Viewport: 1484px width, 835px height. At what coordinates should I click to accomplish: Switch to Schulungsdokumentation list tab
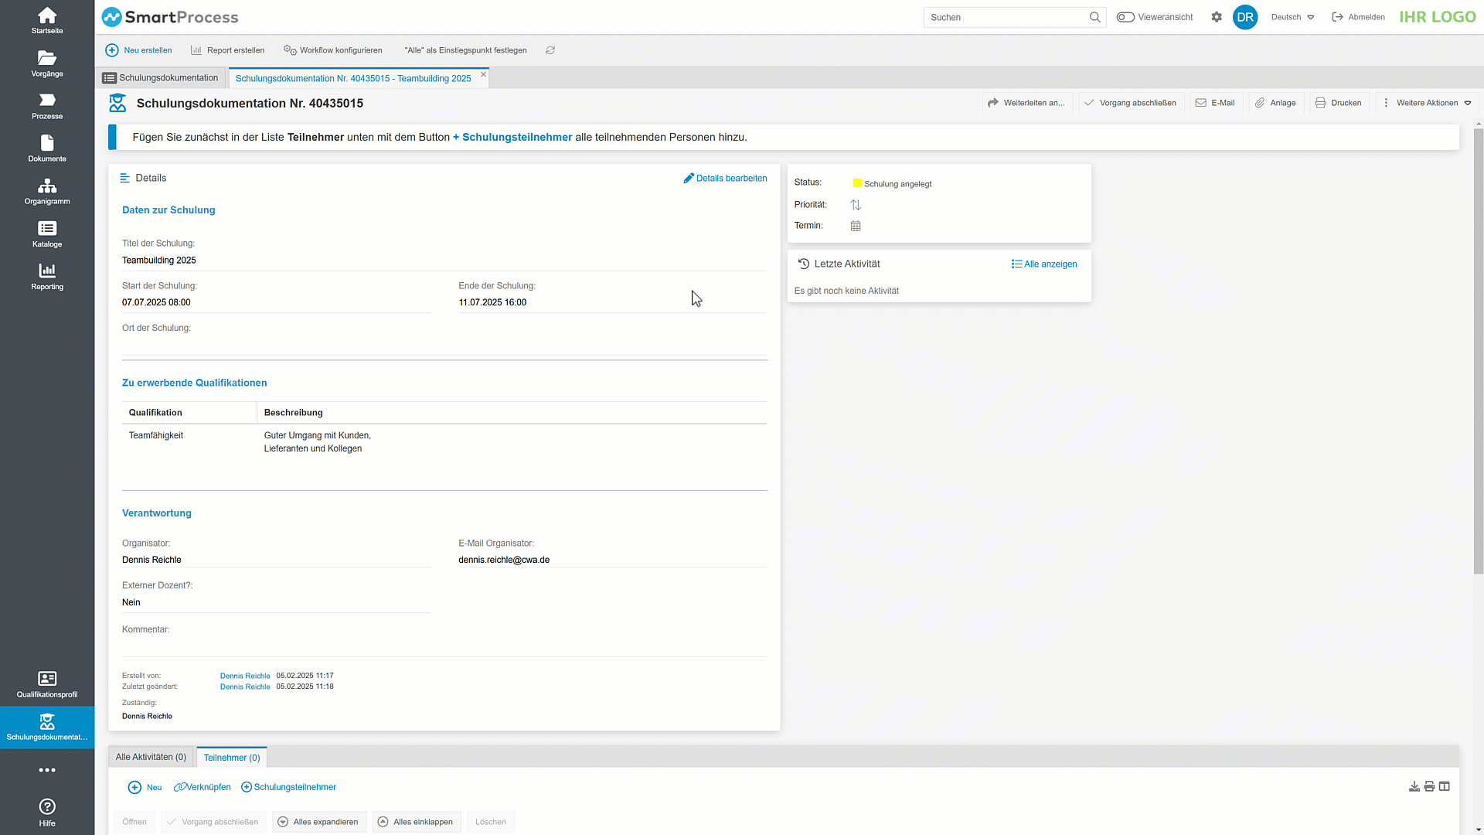tap(161, 78)
